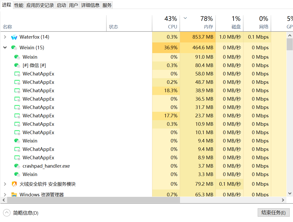293x222 pixels.
Task: Select the [#] 微信 [#] process row
Action: [x=143, y=65]
